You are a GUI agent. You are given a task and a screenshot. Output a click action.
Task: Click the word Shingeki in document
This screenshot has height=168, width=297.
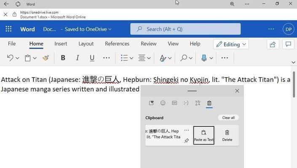click(x=166, y=80)
